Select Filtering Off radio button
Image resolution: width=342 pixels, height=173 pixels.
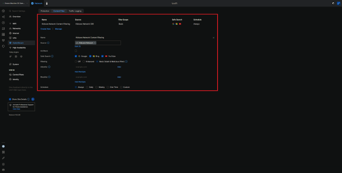pyautogui.click(x=76, y=61)
